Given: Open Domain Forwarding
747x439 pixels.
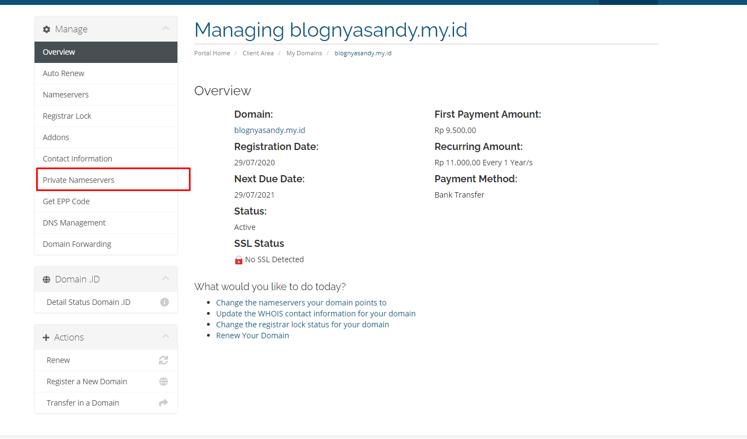Looking at the screenshot, I should click(x=106, y=244).
